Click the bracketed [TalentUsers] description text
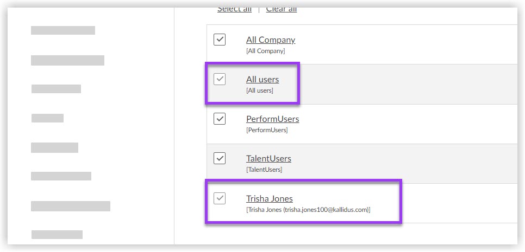525x252 pixels. [x=264, y=170]
